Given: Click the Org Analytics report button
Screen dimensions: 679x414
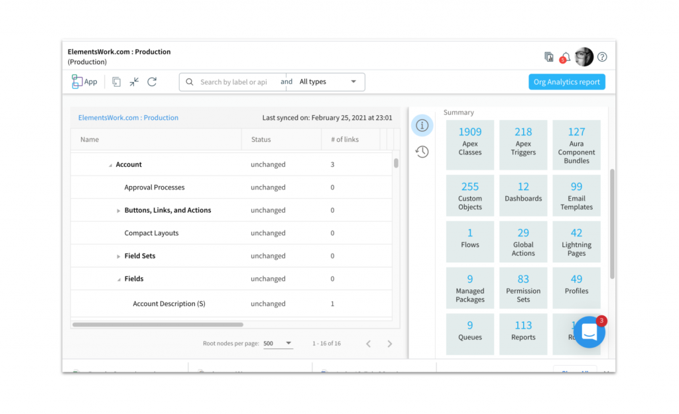Looking at the screenshot, I should 566,82.
